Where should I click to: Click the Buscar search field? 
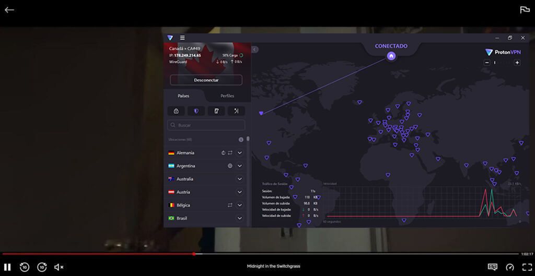click(x=206, y=125)
